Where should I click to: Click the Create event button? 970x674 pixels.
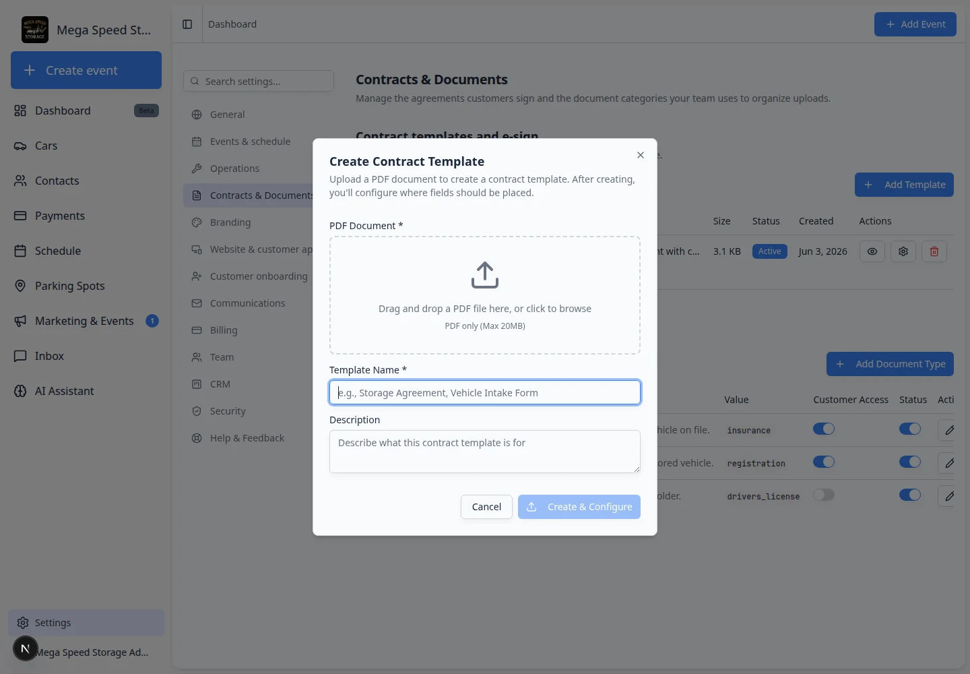[86, 70]
